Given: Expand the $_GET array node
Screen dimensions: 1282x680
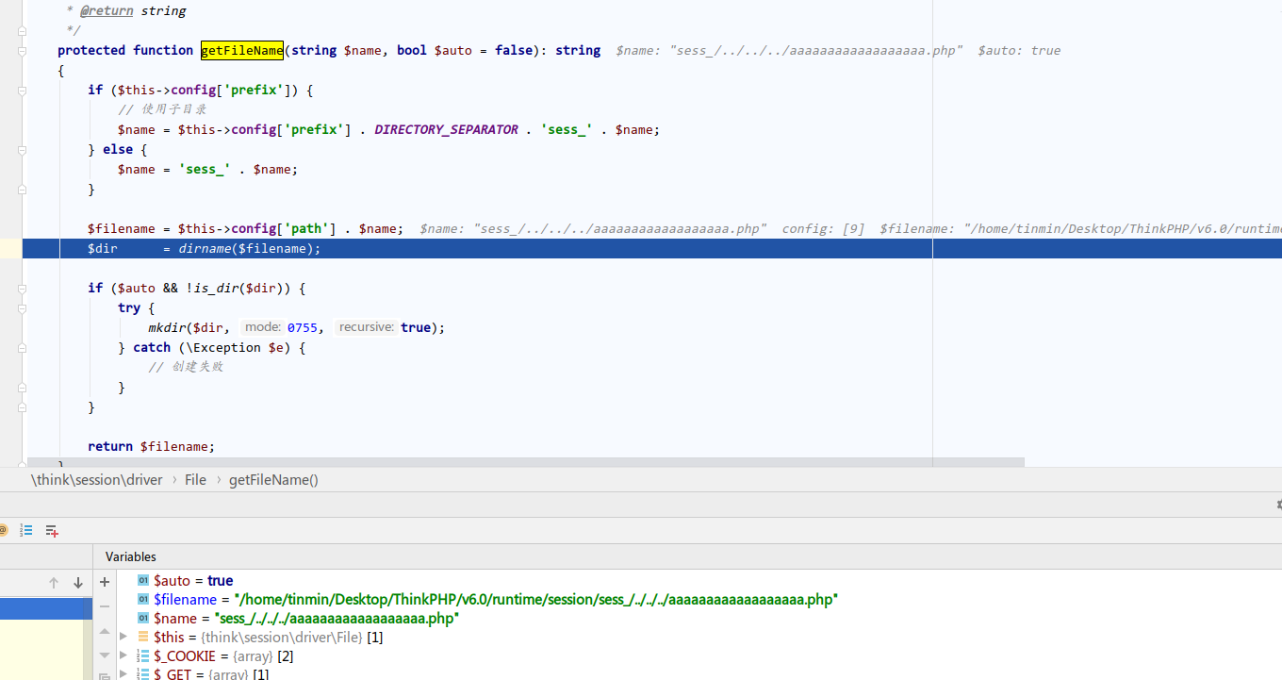Looking at the screenshot, I should [x=123, y=673].
